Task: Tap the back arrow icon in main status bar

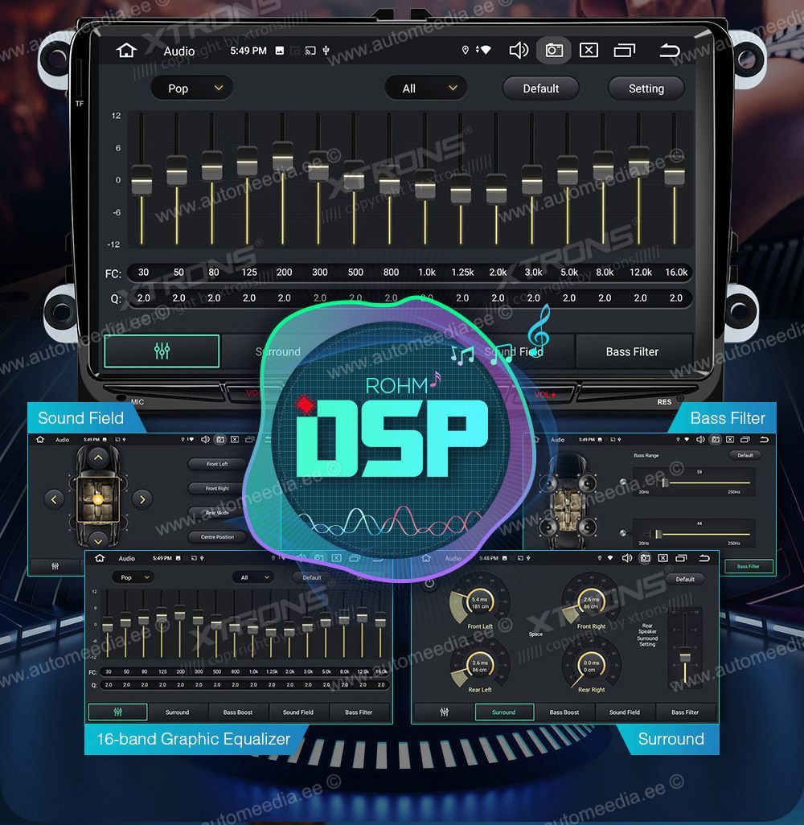Action: click(670, 51)
